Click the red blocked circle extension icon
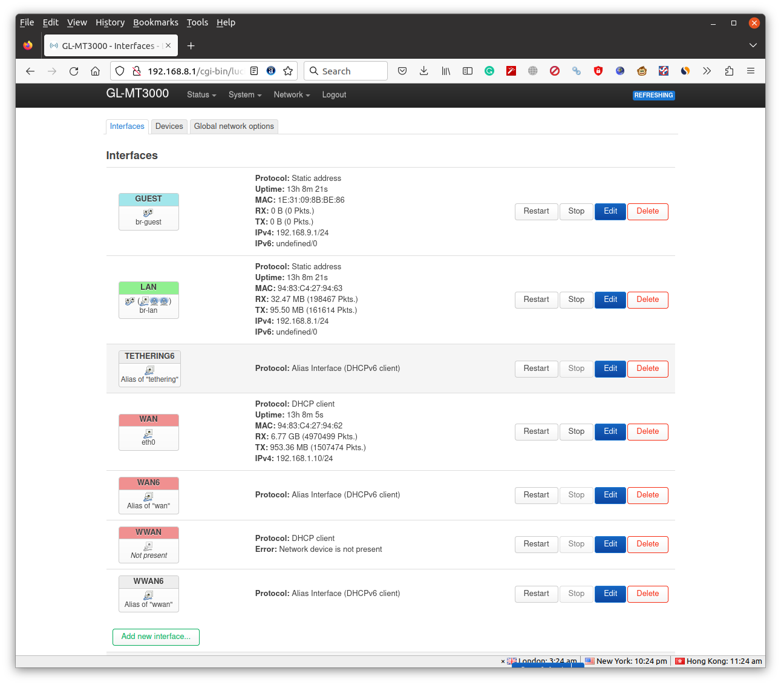 click(x=555, y=71)
